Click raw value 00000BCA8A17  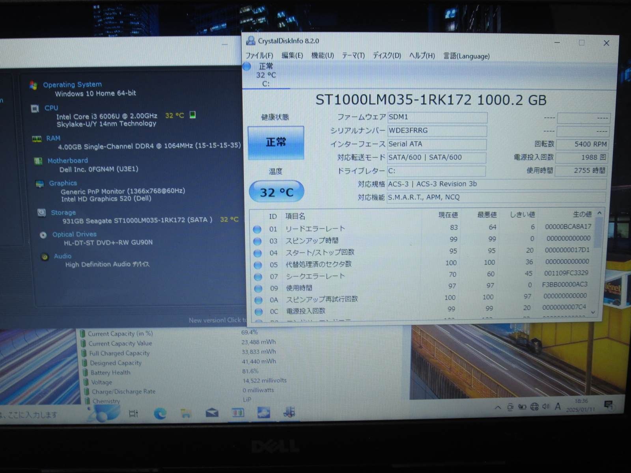(x=568, y=227)
